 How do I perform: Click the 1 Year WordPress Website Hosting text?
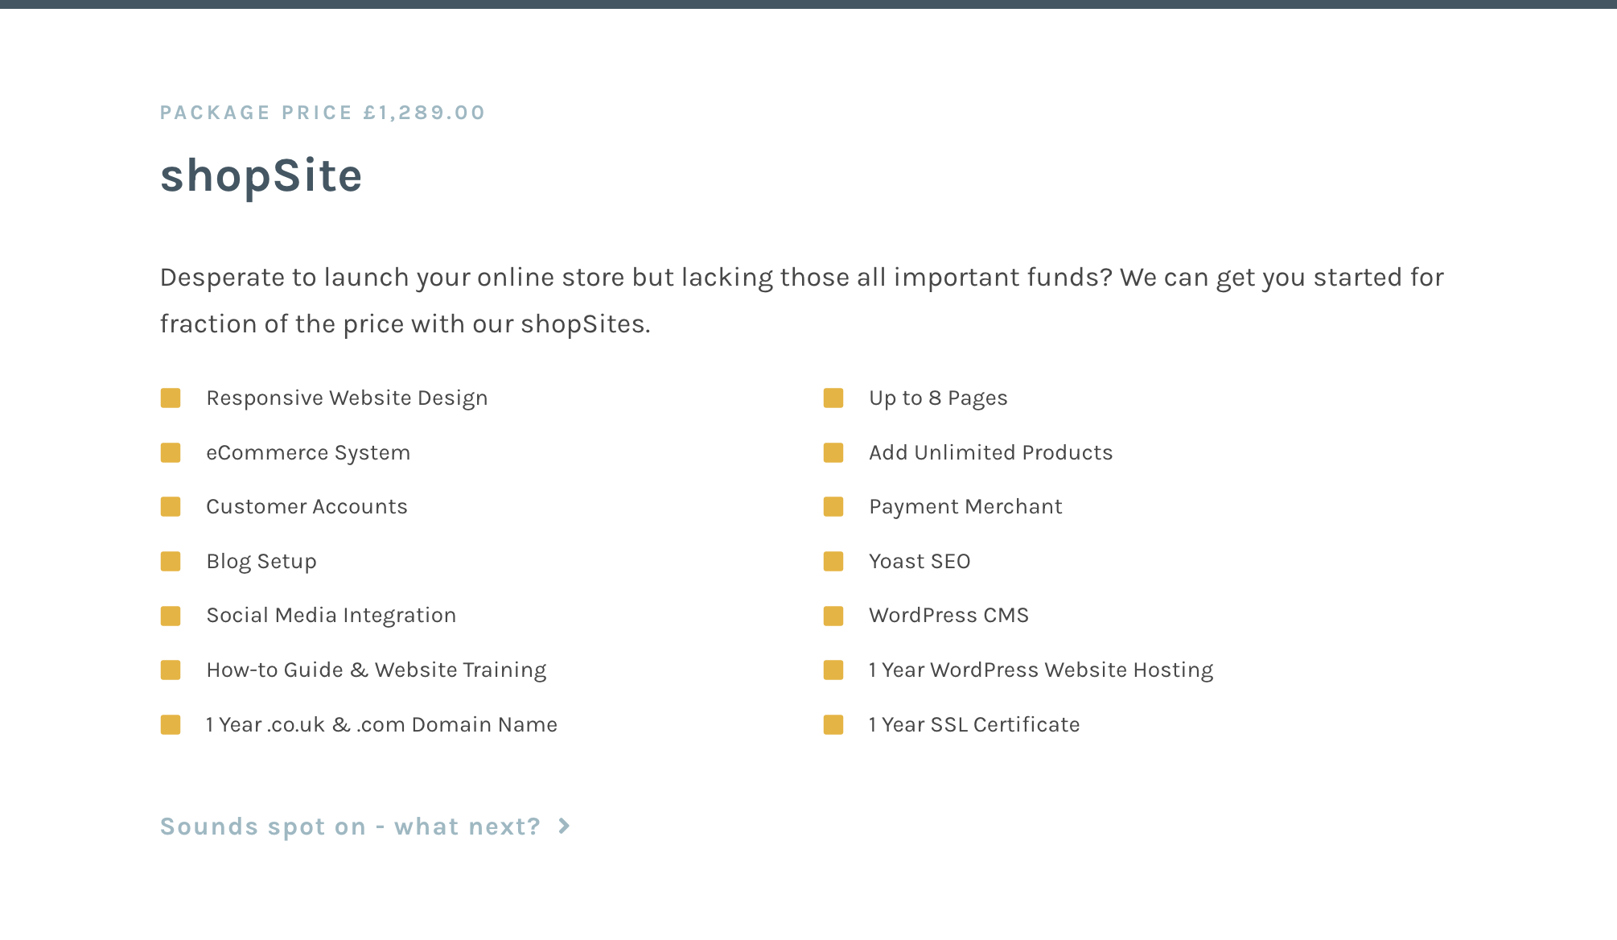click(x=1041, y=670)
